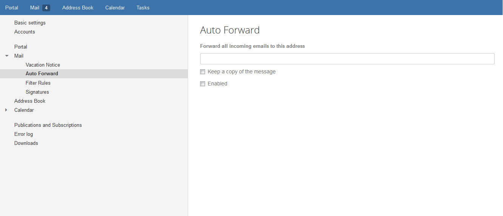Image resolution: width=503 pixels, height=216 pixels.
Task: Collapse the Mail settings tree arrow
Action: click(x=7, y=56)
